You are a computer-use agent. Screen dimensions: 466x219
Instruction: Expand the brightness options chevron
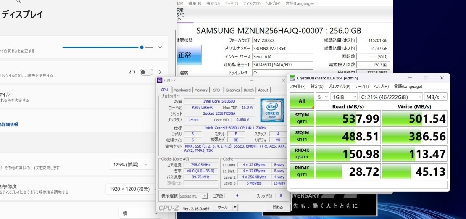click(x=160, y=47)
